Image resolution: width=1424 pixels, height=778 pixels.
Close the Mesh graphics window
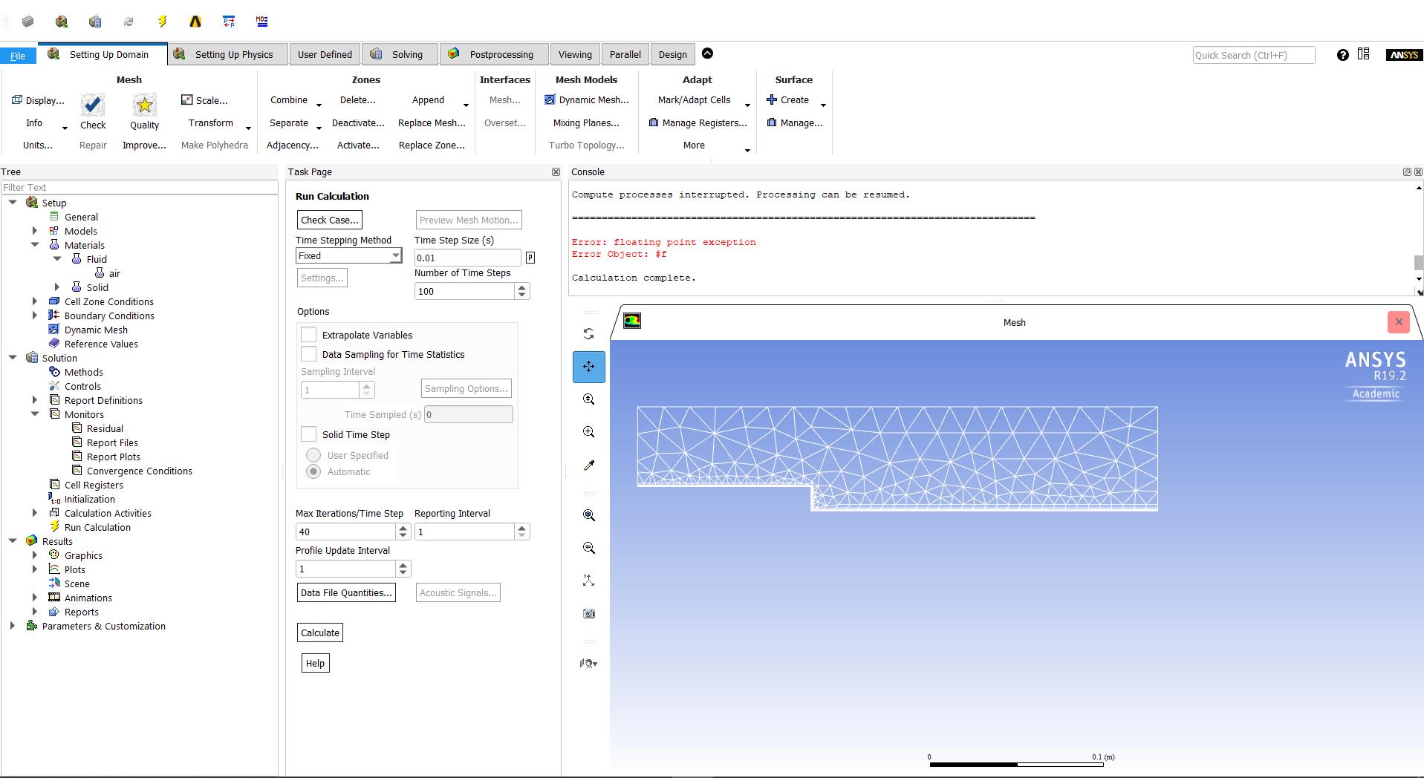[x=1399, y=321]
